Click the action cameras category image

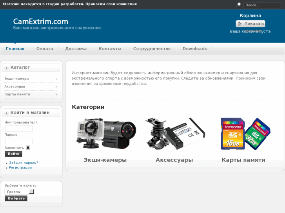pyautogui.click(x=106, y=134)
